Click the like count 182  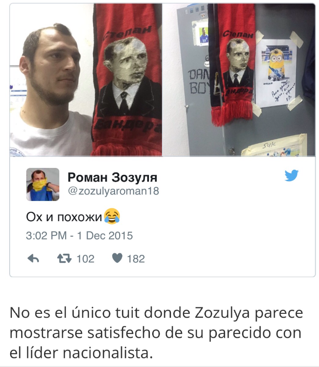[x=136, y=259]
